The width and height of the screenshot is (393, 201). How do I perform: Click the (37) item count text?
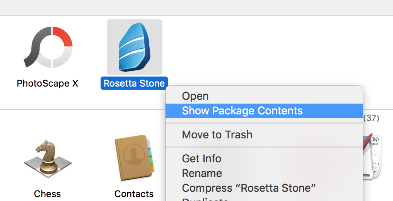(x=371, y=118)
